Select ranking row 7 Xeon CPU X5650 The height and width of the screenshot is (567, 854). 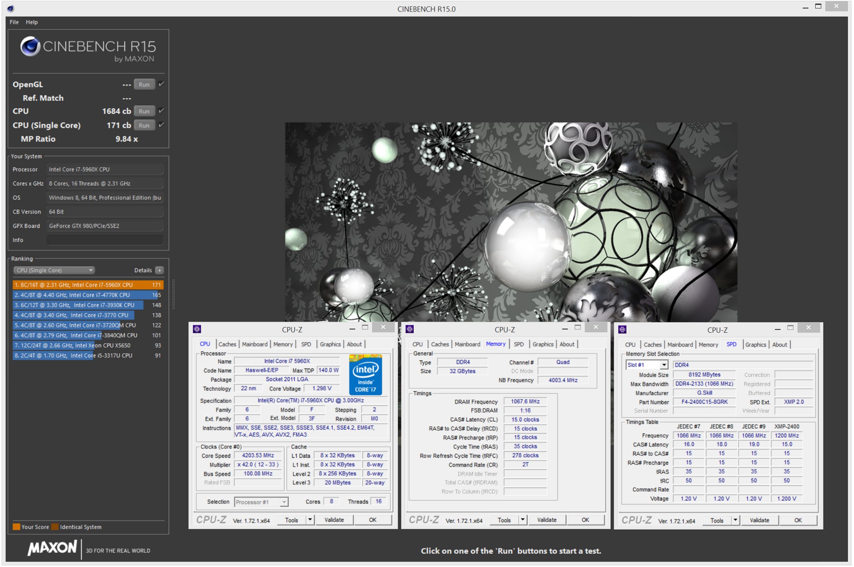[x=88, y=345]
